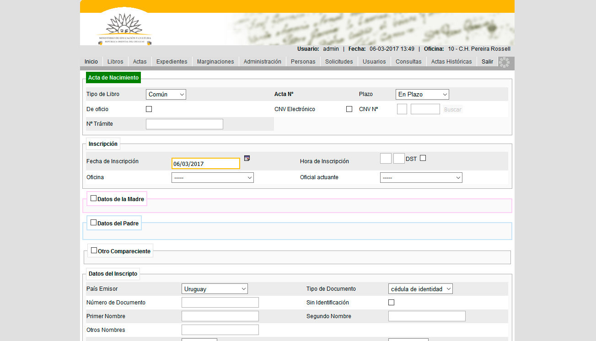Click the Fecha de Inscripción date field
596x341 pixels.
click(205, 164)
